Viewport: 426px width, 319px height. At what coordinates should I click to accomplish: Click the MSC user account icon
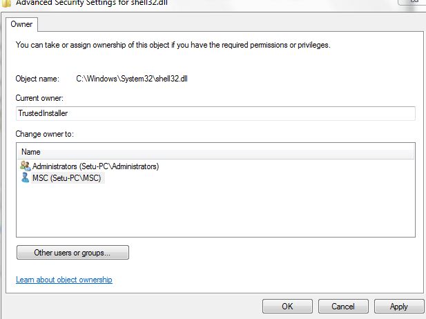tap(26, 177)
